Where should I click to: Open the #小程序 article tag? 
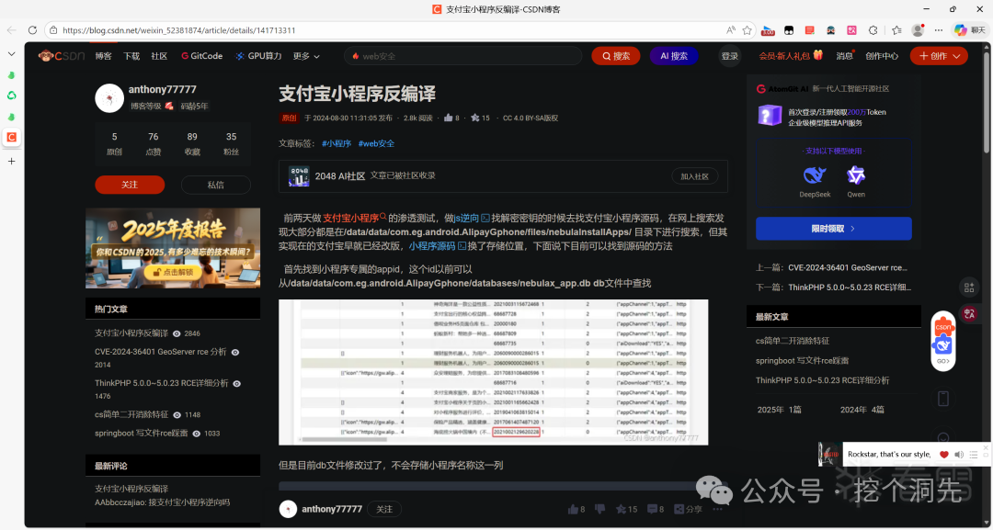pyautogui.click(x=337, y=143)
